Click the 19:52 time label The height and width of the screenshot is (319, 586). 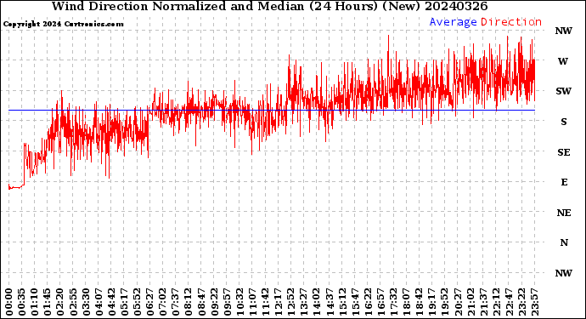[445, 302]
